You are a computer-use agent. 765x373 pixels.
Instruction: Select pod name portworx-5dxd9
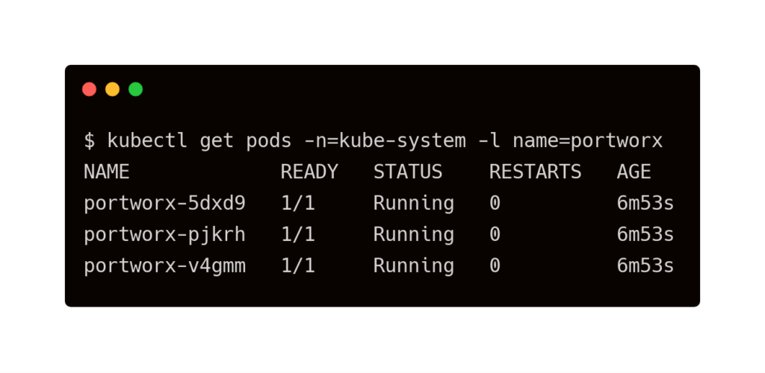(x=164, y=203)
